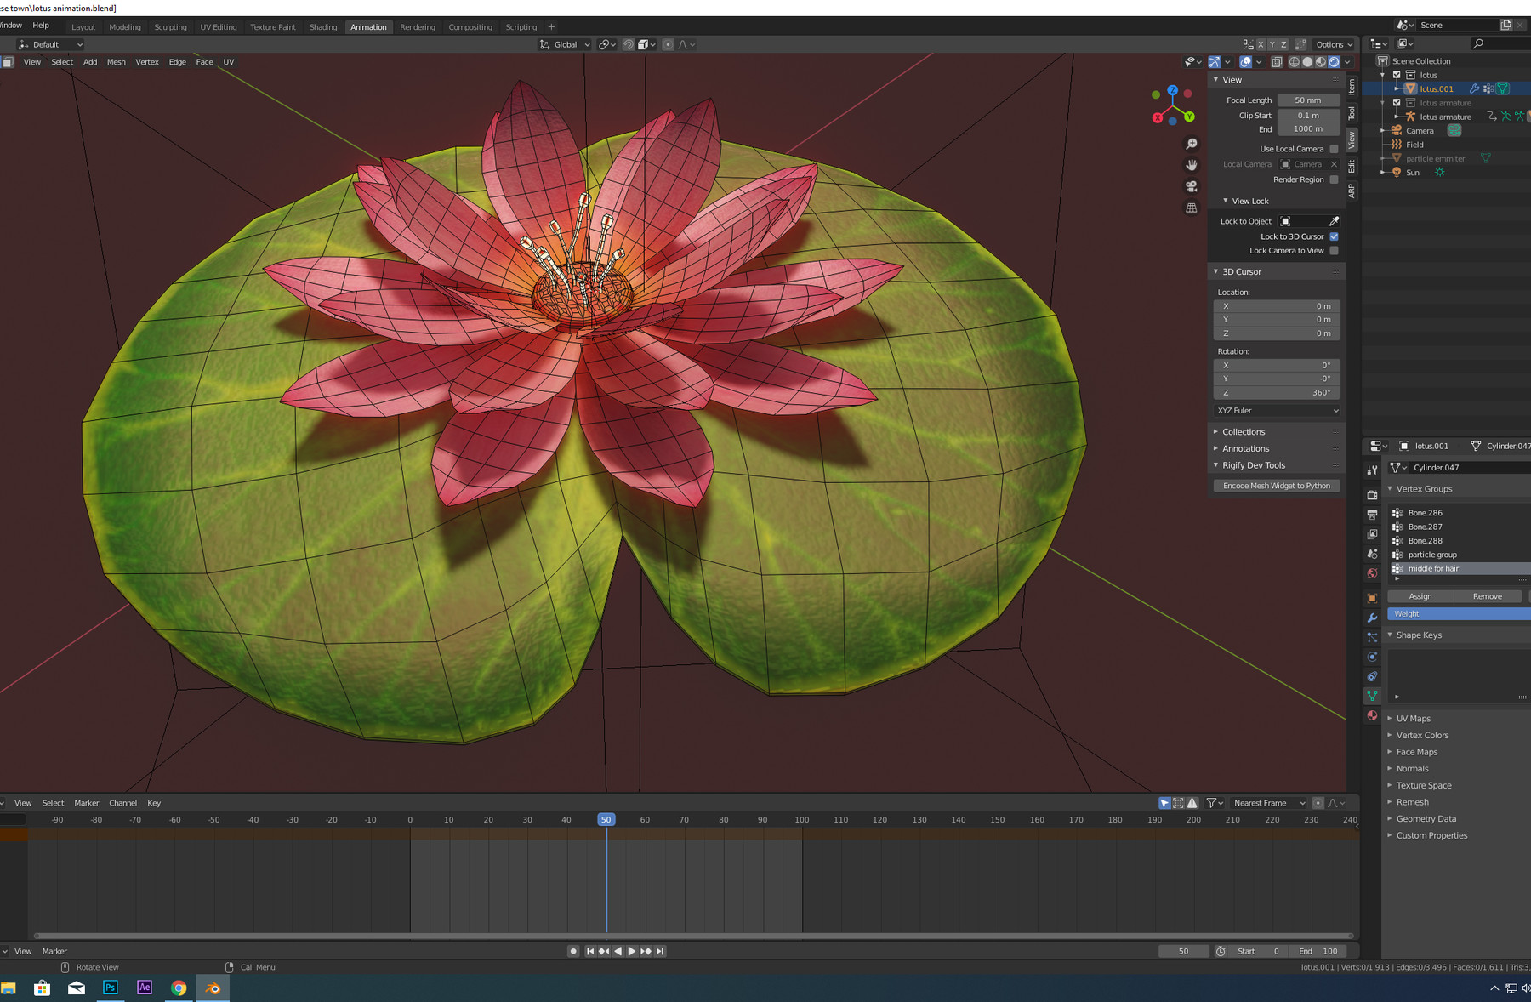
Task: Collapse the Vertex Groups panel
Action: [1390, 488]
